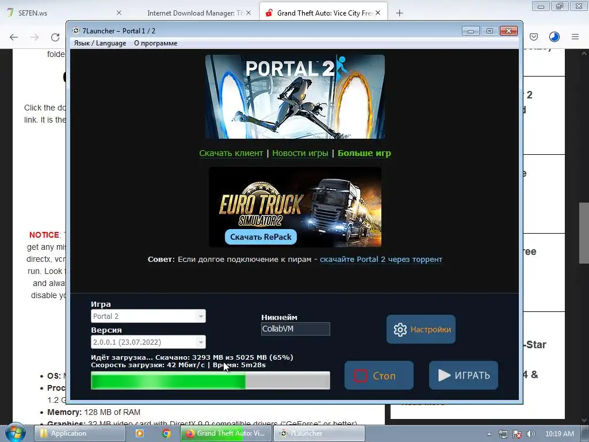The width and height of the screenshot is (589, 442).
Task: Click the browser back arrow
Action: (14, 37)
